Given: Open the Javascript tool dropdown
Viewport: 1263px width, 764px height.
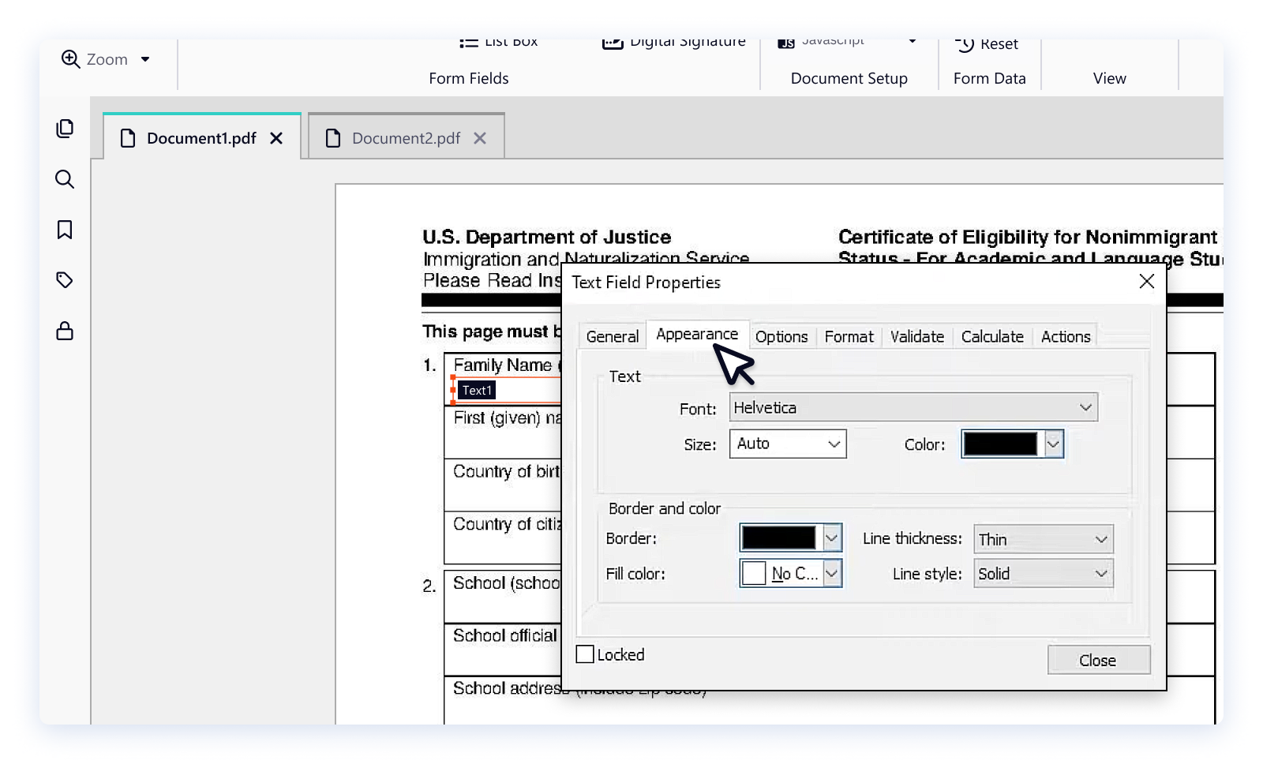Looking at the screenshot, I should pos(913,40).
